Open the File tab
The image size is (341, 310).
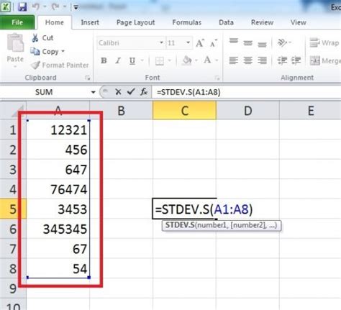click(x=17, y=22)
